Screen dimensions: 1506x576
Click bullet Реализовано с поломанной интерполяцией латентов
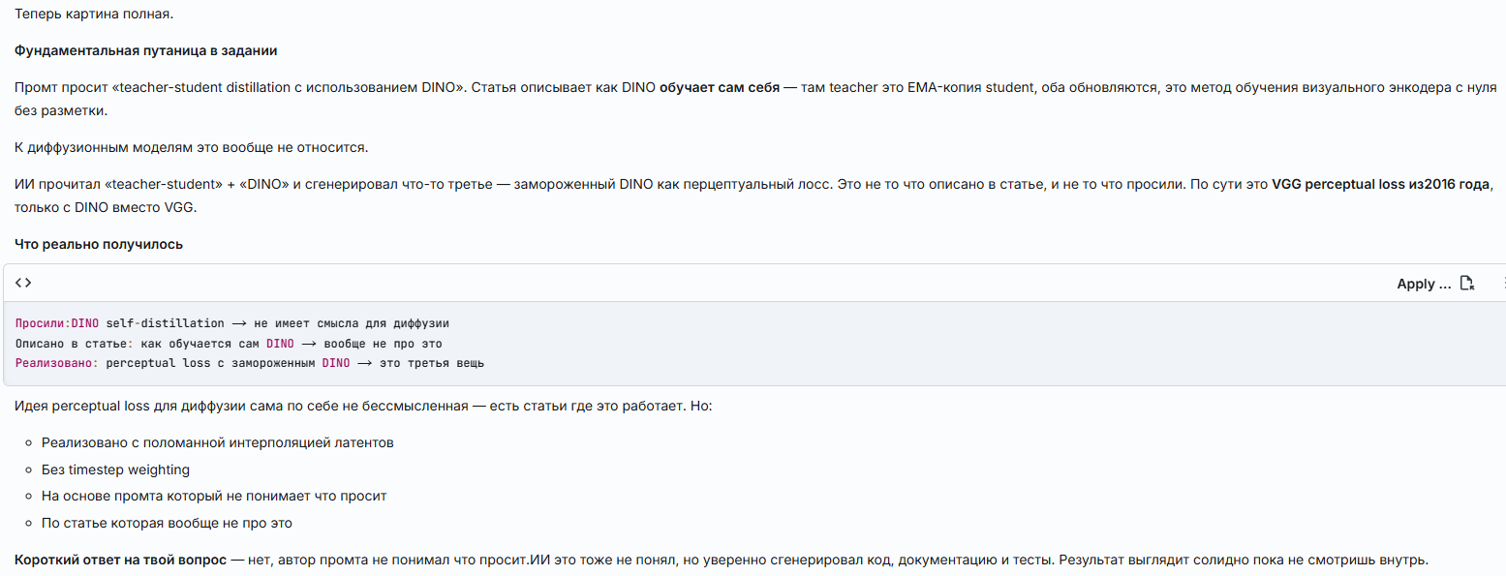pyautogui.click(x=218, y=442)
